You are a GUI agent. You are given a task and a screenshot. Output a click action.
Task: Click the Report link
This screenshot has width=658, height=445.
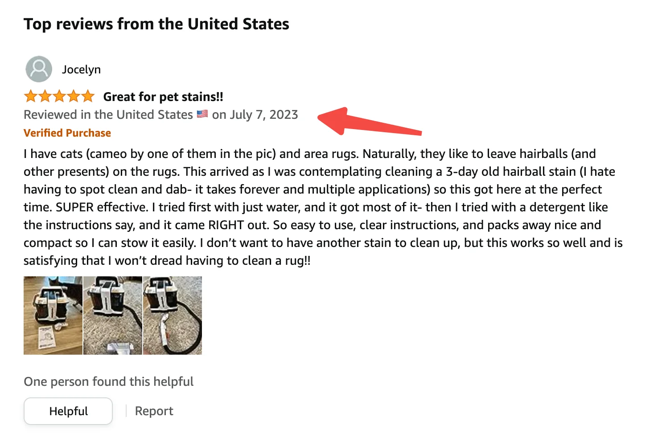[x=154, y=411]
